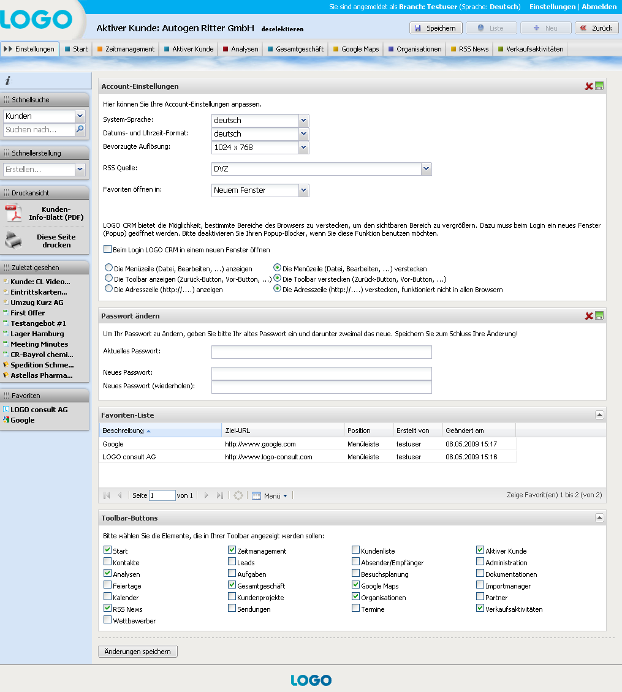Click 'Änderungen speichern' button
622x692 pixels.
coord(138,652)
